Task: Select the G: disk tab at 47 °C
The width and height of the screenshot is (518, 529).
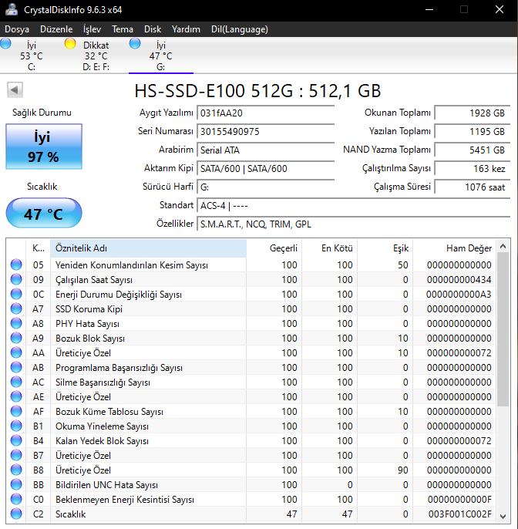Action: (161, 56)
